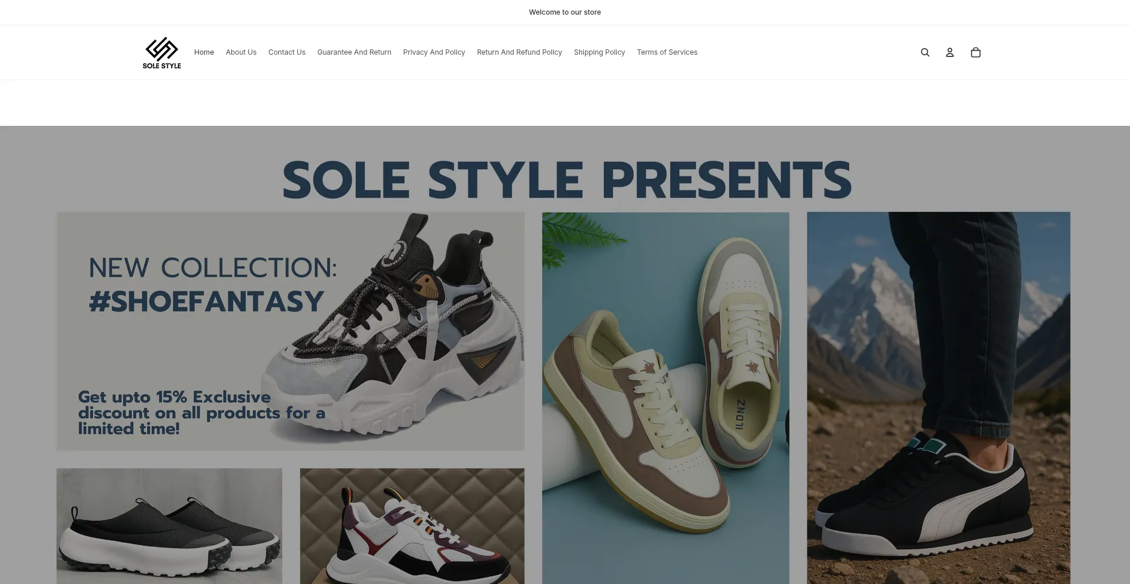Open the About Us page
This screenshot has height=584, width=1130.
(241, 52)
